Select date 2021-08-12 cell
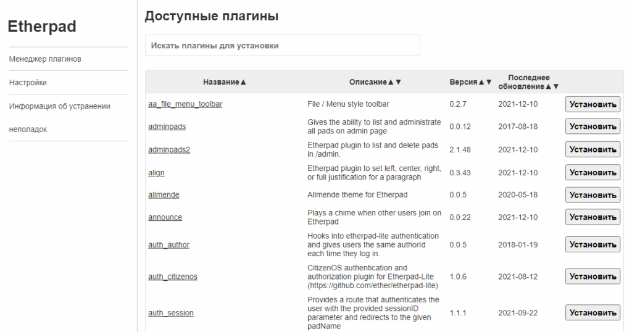Viewport: 632px width, 332px height. point(518,276)
